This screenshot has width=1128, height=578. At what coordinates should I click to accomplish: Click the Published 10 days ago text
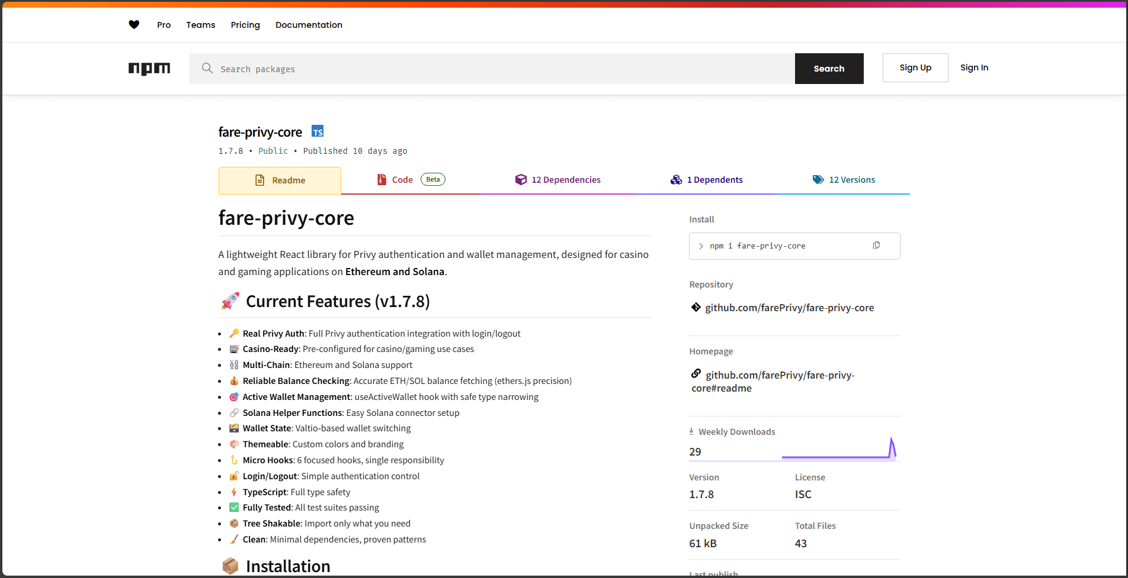355,151
